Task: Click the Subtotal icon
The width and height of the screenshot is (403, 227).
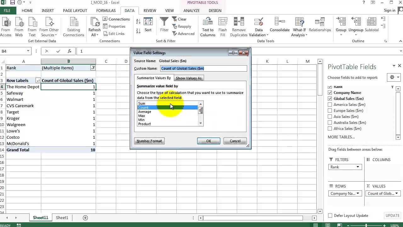Action: tap(372, 22)
